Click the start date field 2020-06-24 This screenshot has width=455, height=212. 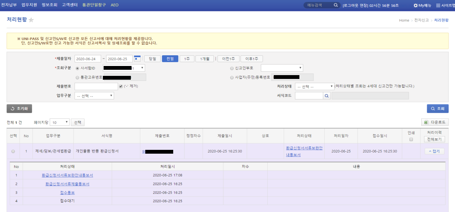click(x=88, y=59)
